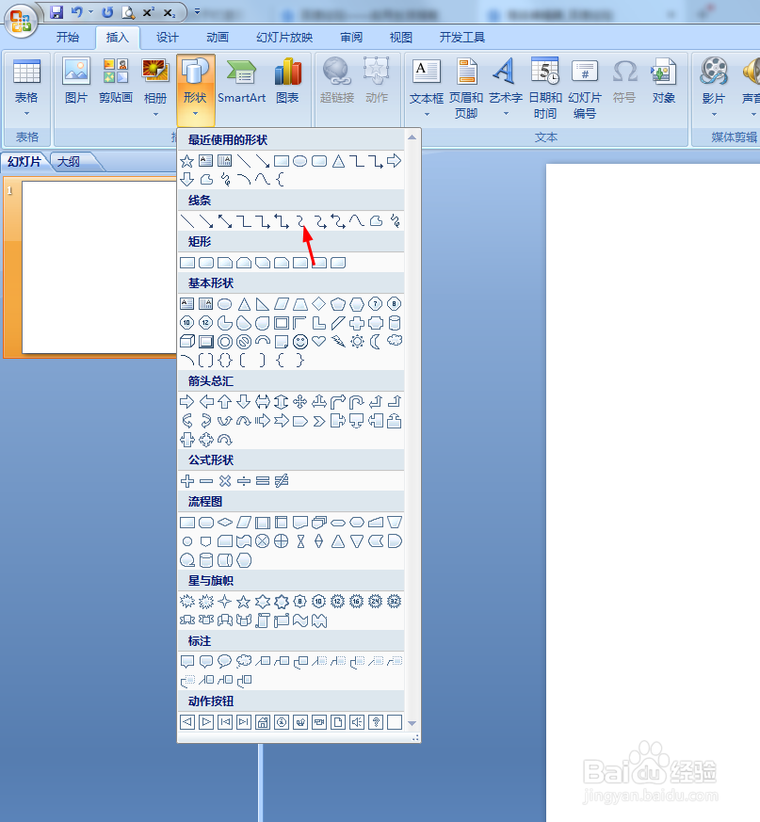Apply superscript from quick access toolbar
This screenshot has width=760, height=822.
tap(149, 12)
